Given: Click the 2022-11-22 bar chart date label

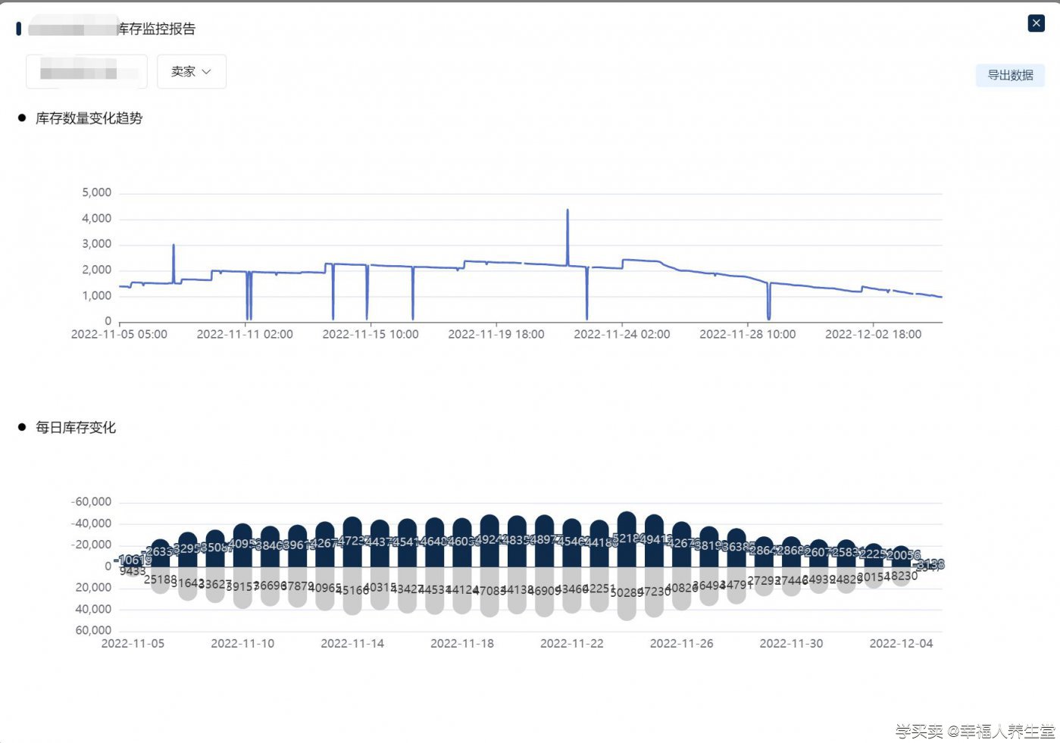Looking at the screenshot, I should click(572, 644).
